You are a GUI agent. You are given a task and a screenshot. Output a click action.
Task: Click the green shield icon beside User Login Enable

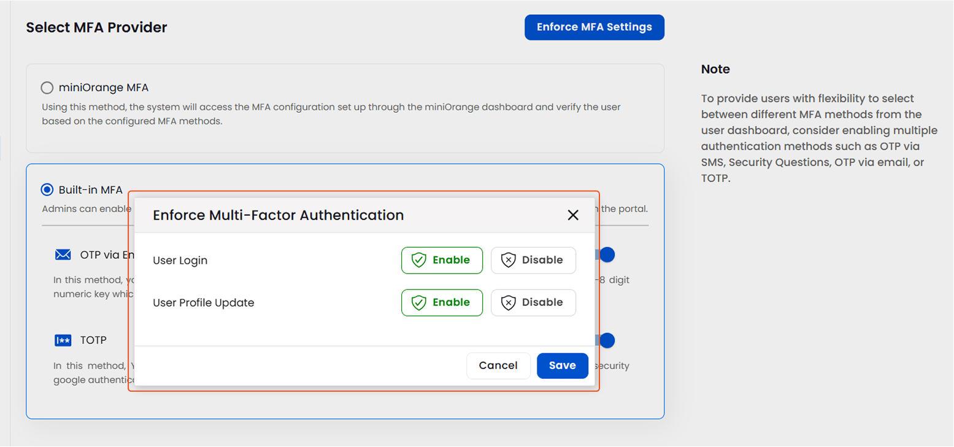(x=418, y=260)
